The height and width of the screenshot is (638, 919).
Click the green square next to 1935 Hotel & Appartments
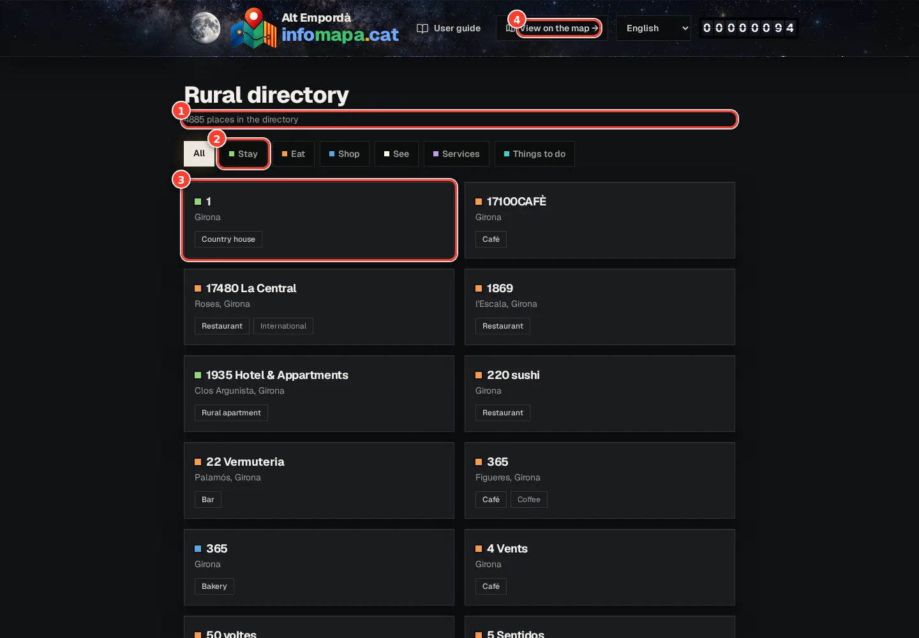pyautogui.click(x=198, y=375)
